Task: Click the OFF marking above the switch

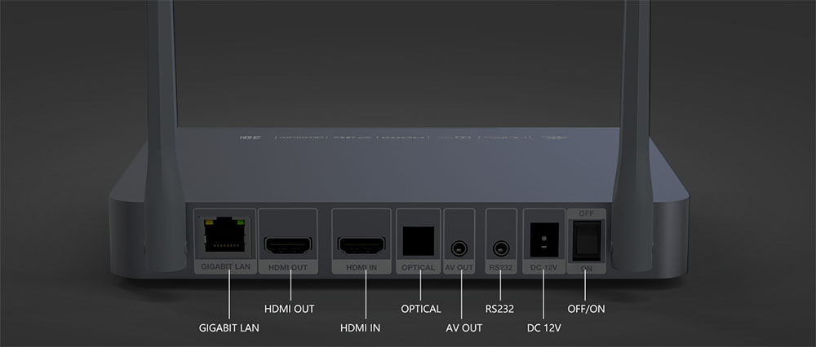Action: [586, 213]
